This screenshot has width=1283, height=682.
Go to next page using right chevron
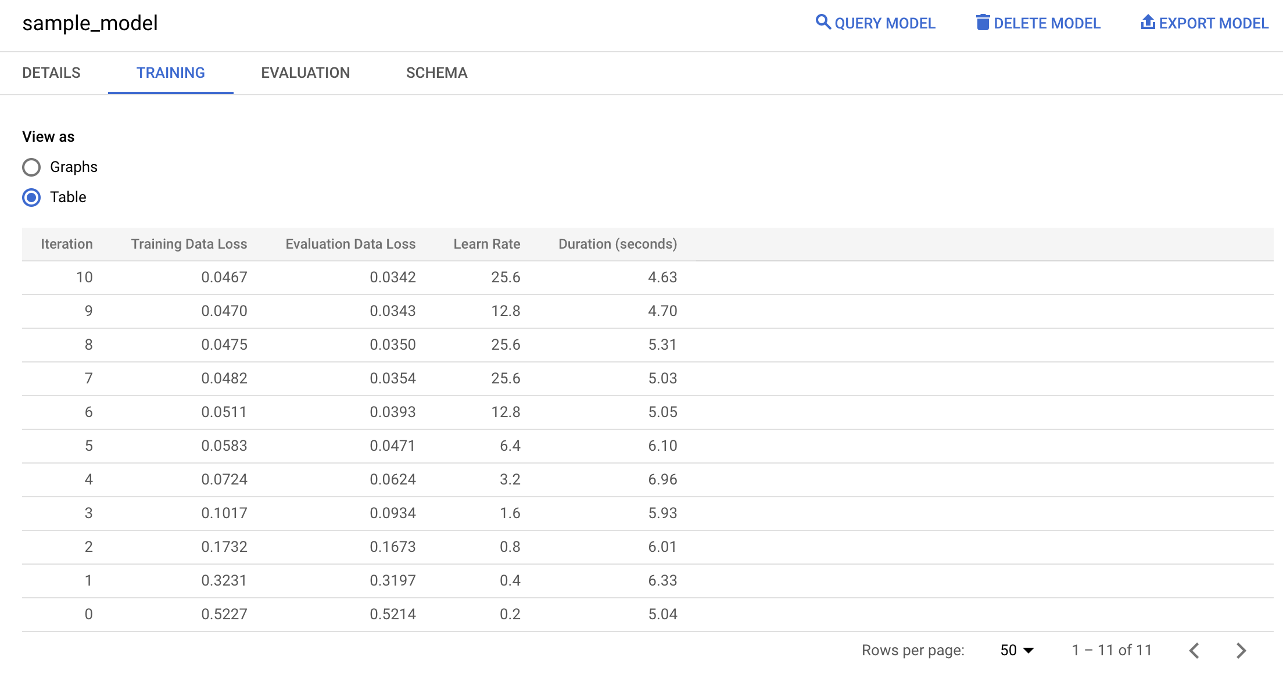click(1241, 650)
